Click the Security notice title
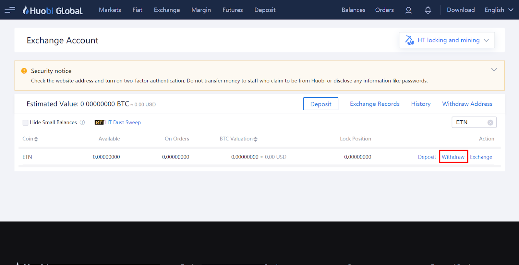This screenshot has height=265, width=519. pyautogui.click(x=51, y=71)
